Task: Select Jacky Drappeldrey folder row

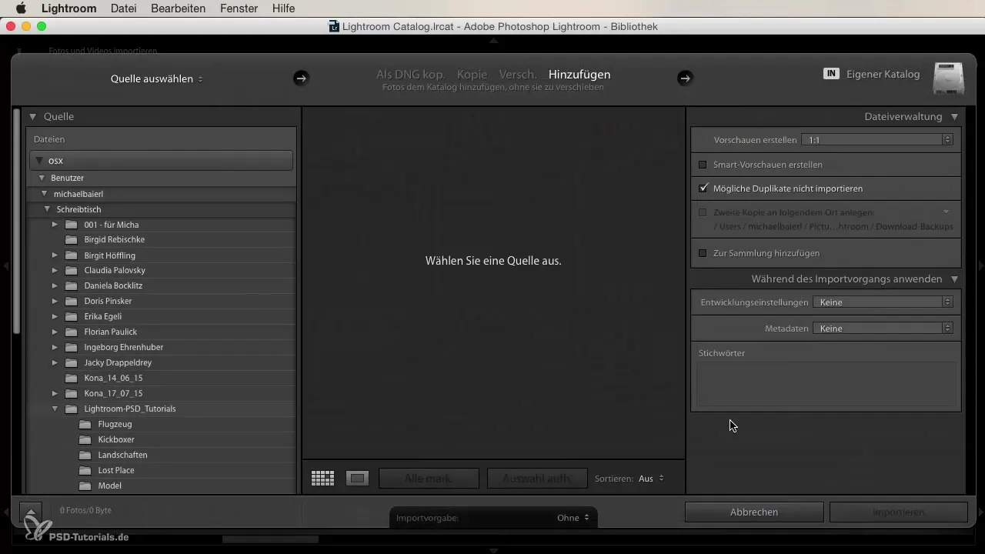Action: click(x=161, y=362)
